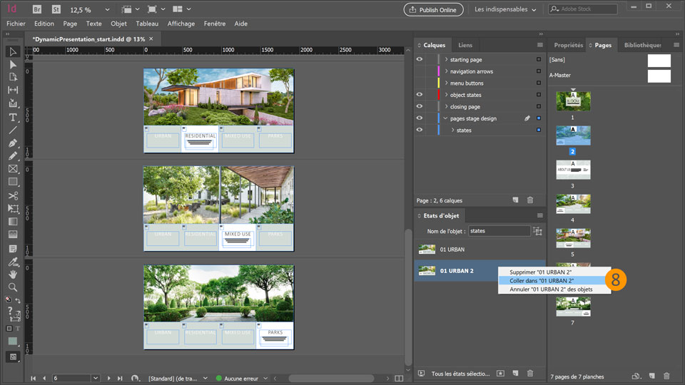Screen dimensions: 685x385
Task: Toggle visibility of object states layer
Action: pos(420,95)
